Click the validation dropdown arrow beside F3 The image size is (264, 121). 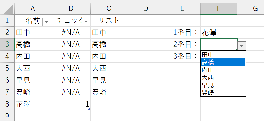242,46
